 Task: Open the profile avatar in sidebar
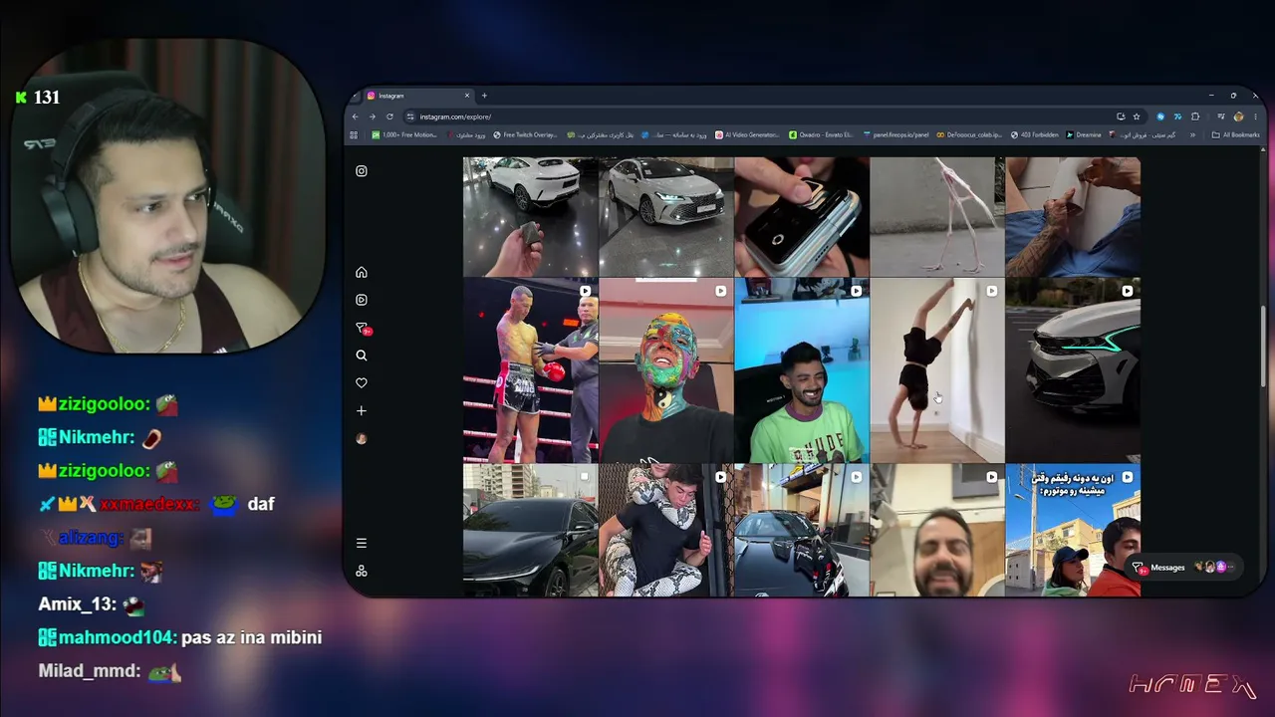(x=362, y=438)
